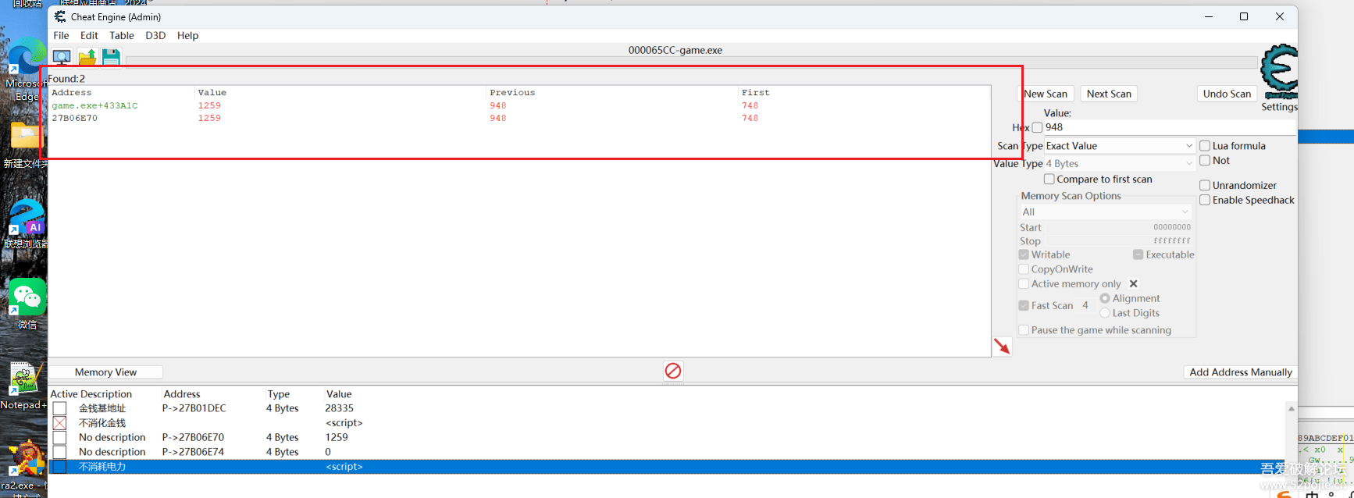The width and height of the screenshot is (1354, 498).
Task: Click value 28335 in address table
Action: click(339, 408)
